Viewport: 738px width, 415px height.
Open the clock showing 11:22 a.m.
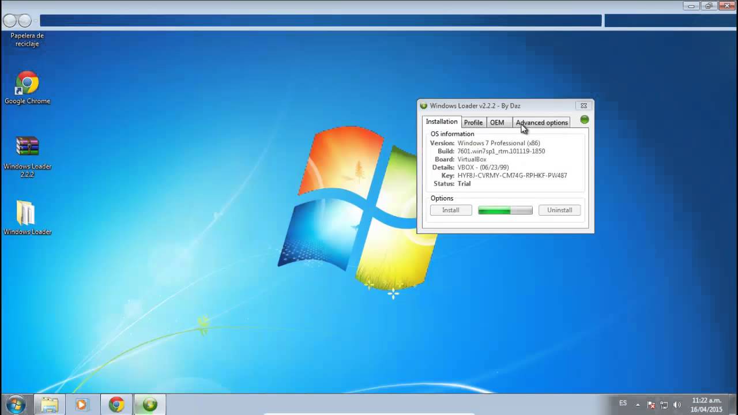(706, 405)
